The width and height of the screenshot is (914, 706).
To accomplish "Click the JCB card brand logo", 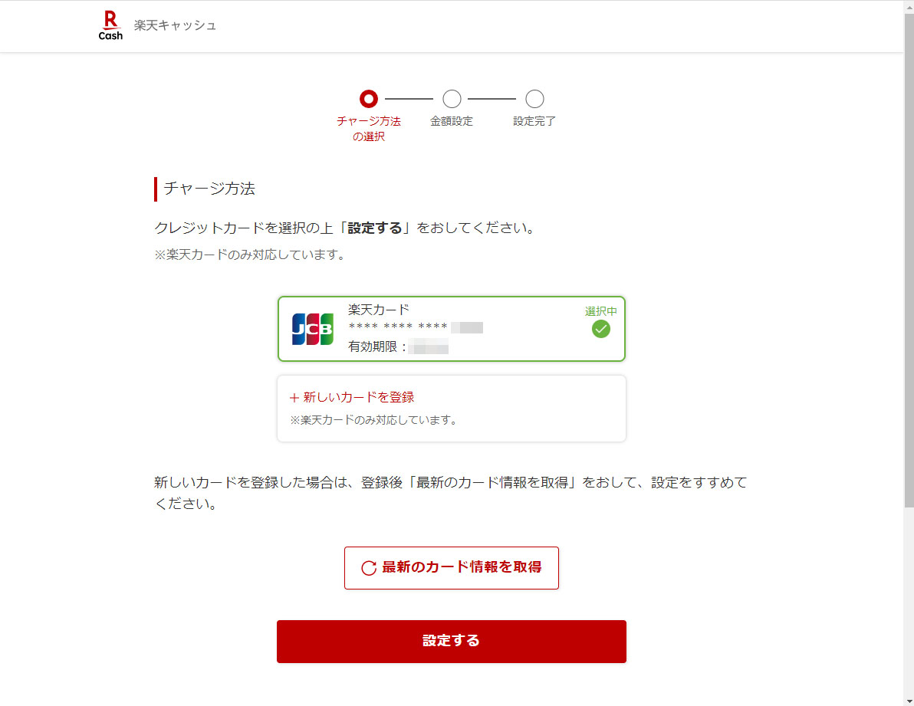I will (x=312, y=329).
